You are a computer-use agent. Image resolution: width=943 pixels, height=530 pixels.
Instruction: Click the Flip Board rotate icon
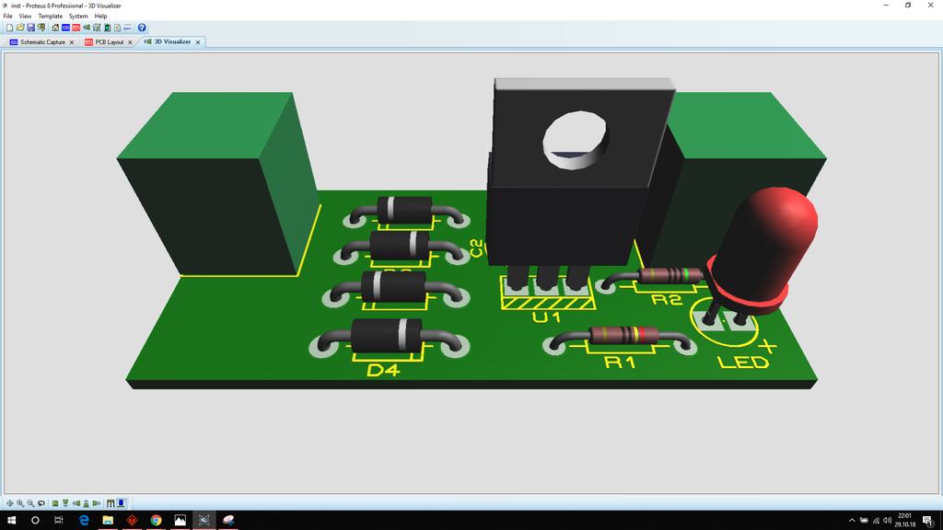41,503
